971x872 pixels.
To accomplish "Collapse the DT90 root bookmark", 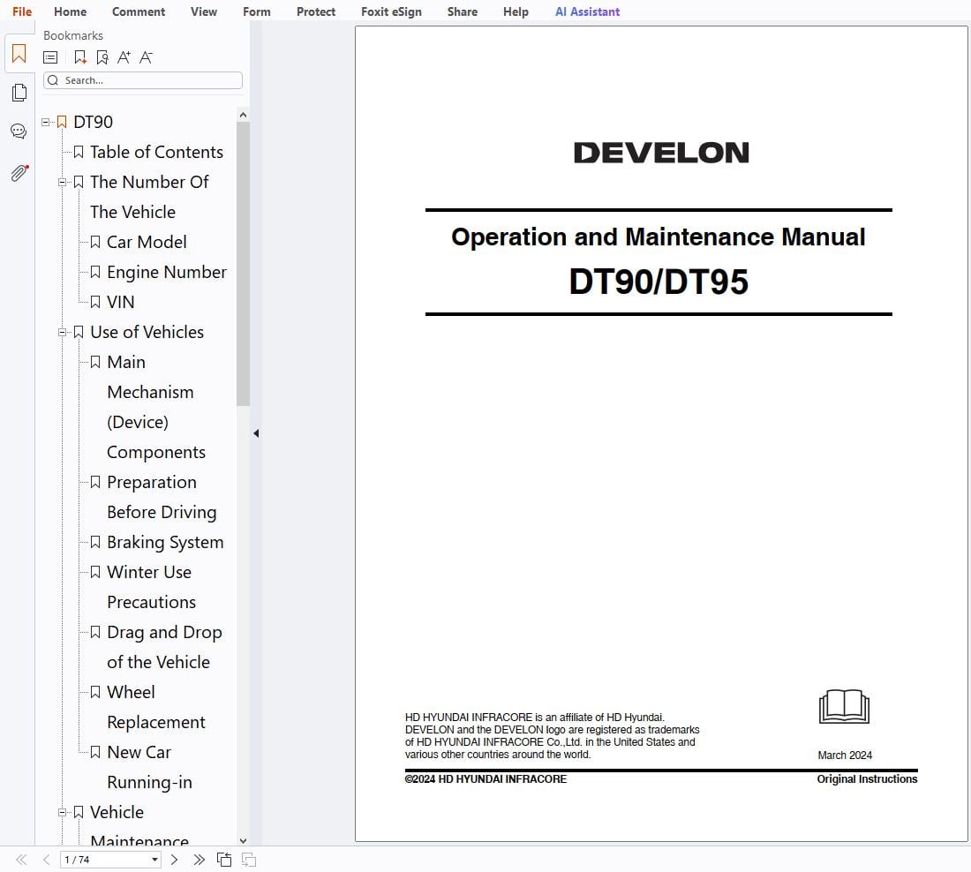I will (45, 122).
